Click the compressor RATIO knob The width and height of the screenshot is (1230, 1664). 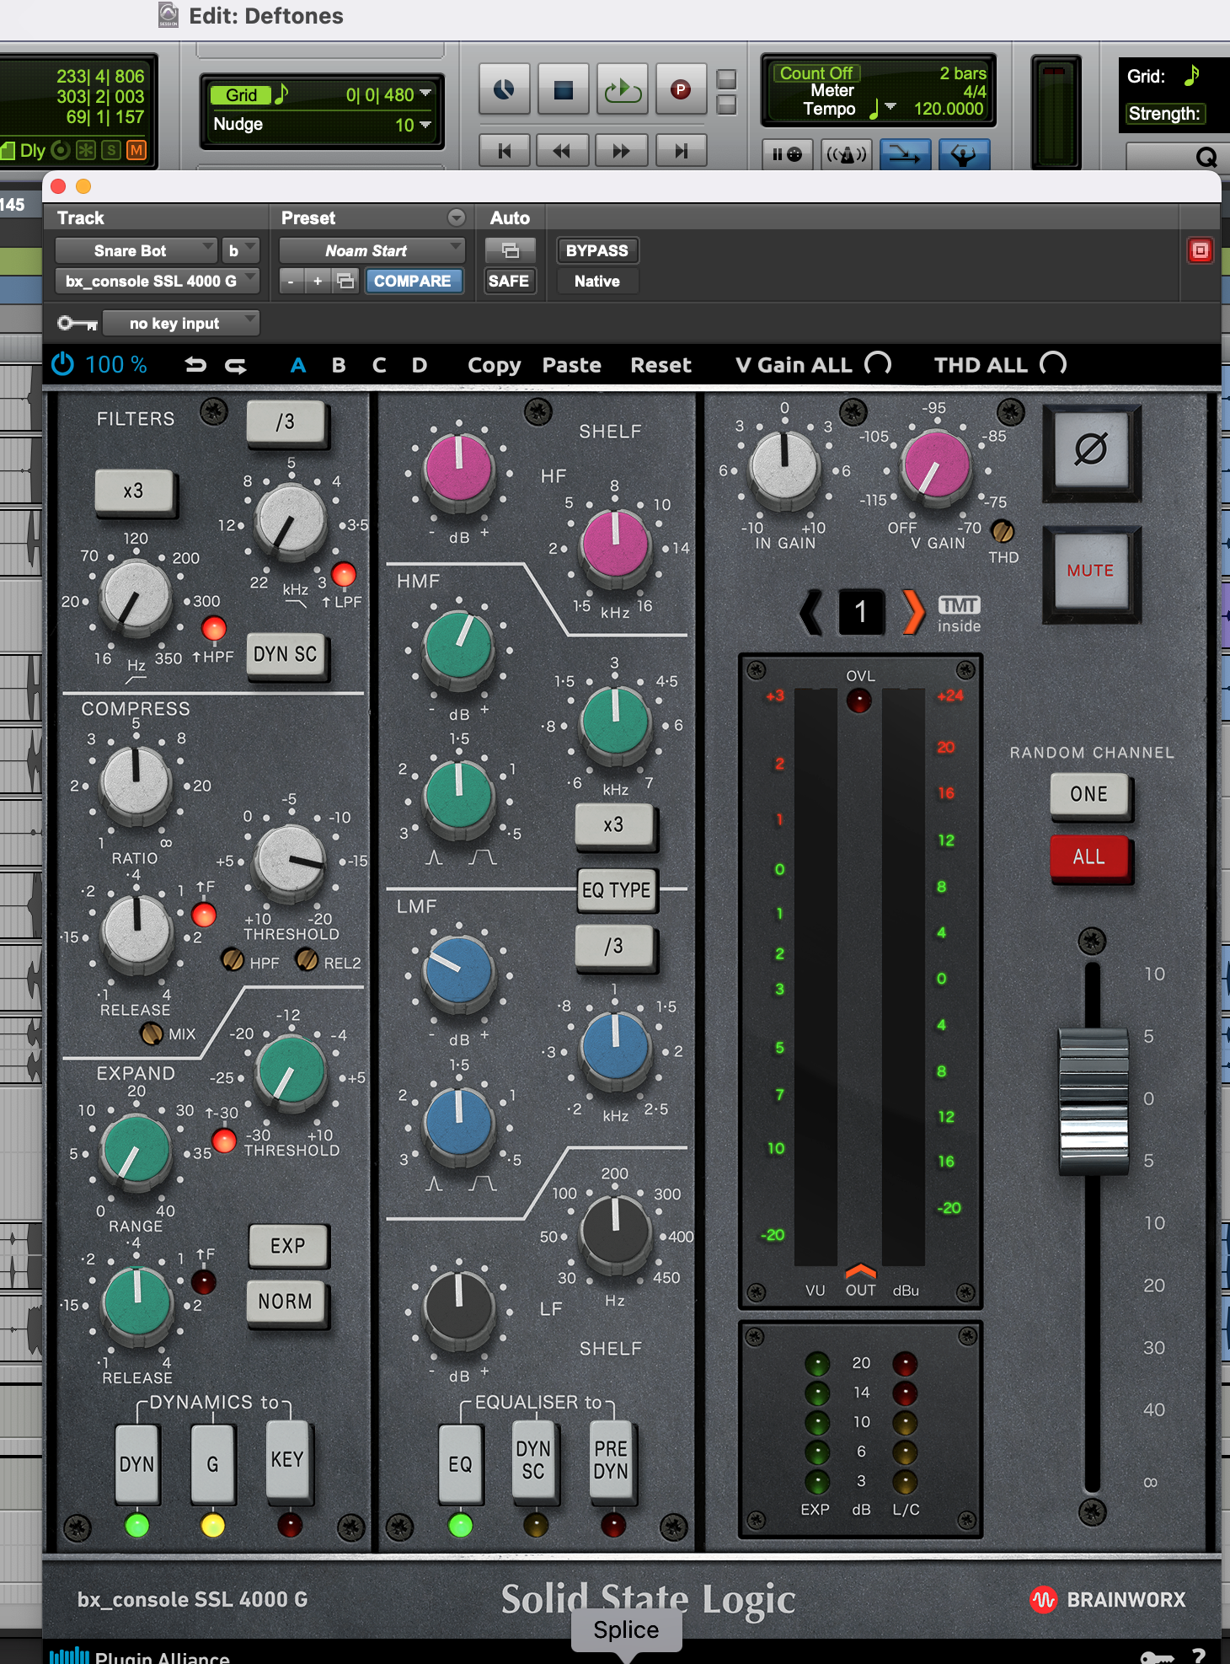(135, 781)
